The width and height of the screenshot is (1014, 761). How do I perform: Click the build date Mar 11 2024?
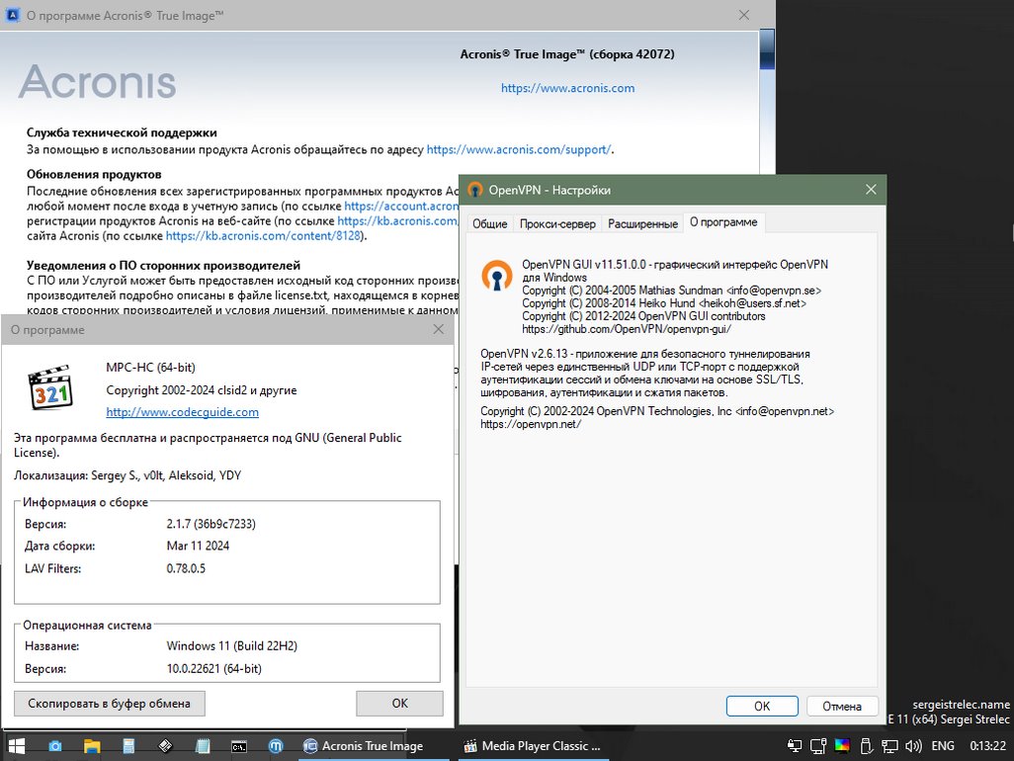198,546
